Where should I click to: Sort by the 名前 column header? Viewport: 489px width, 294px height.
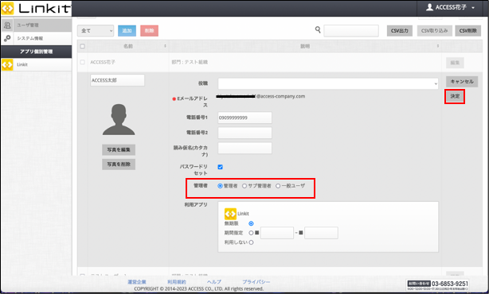128,46
